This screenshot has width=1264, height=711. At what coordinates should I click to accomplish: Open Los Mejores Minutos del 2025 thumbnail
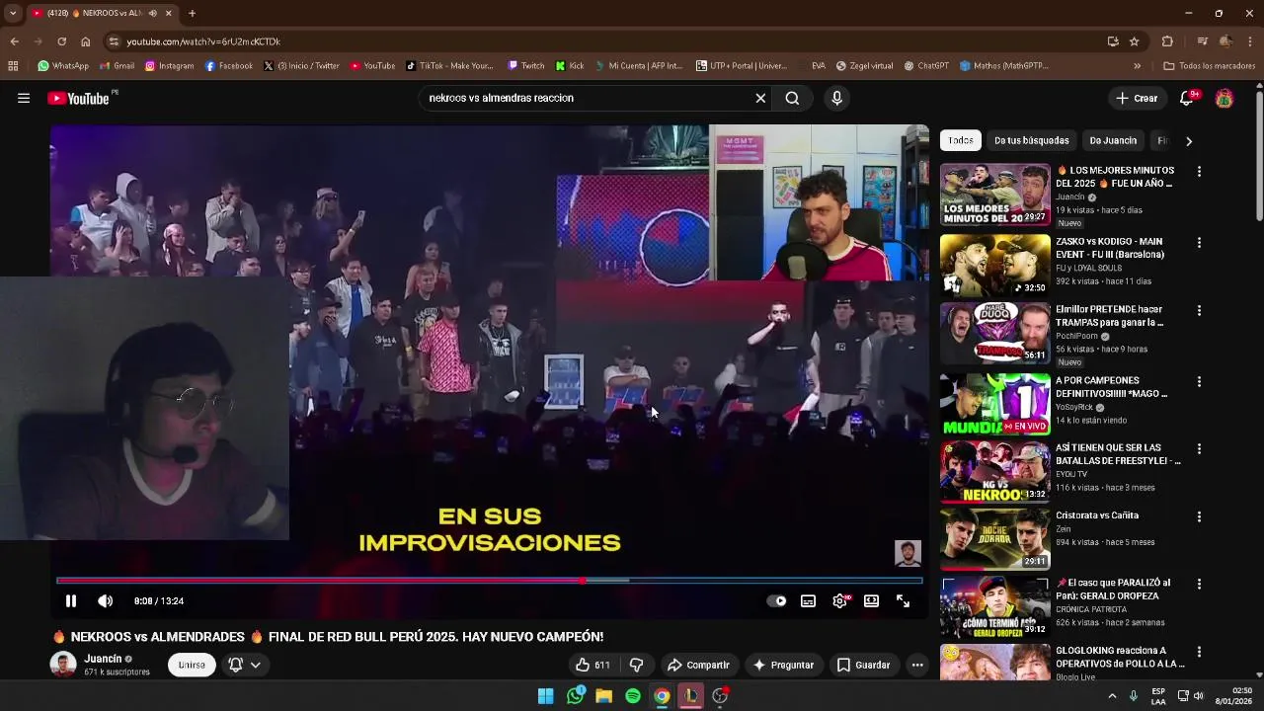(994, 196)
